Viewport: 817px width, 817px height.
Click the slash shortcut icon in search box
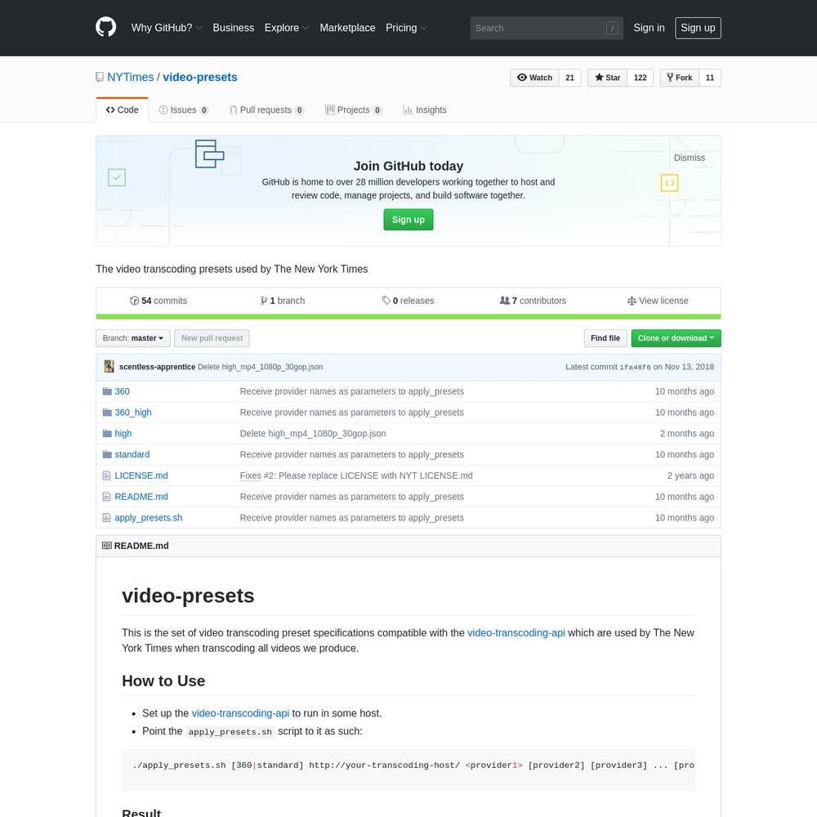(x=612, y=28)
